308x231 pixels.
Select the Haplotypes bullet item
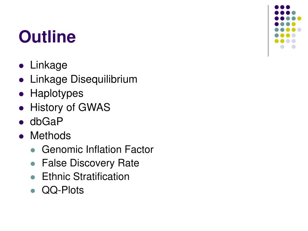pos(57,94)
